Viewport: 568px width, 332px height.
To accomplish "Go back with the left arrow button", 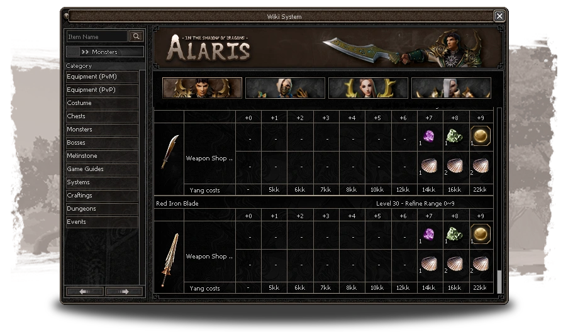I will (x=85, y=292).
